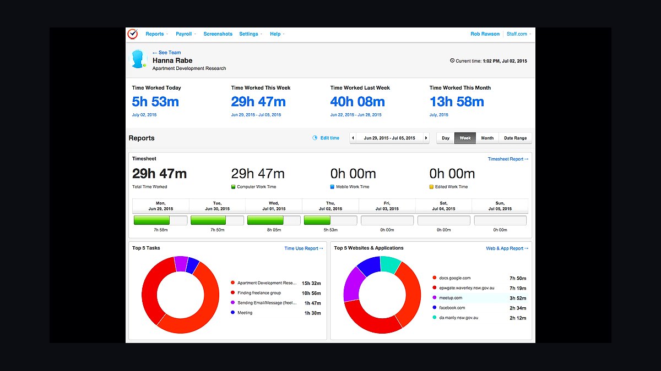The height and width of the screenshot is (371, 661).
Task: Click the 5h 53m time worked today value
Action: (x=155, y=102)
